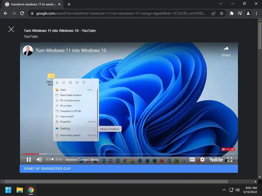Click 'Turn Windows 11 into Windows 10 - YouTube' heading
262x196 pixels.
(60, 31)
